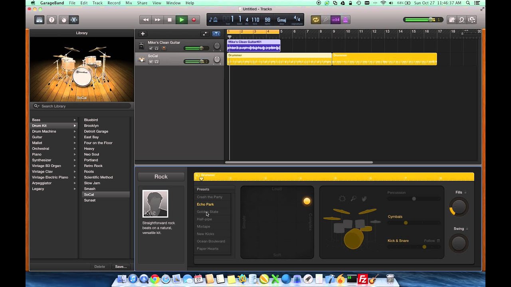Open the GarageBand application menu
This screenshot has height=287, width=511.
tap(52, 3)
